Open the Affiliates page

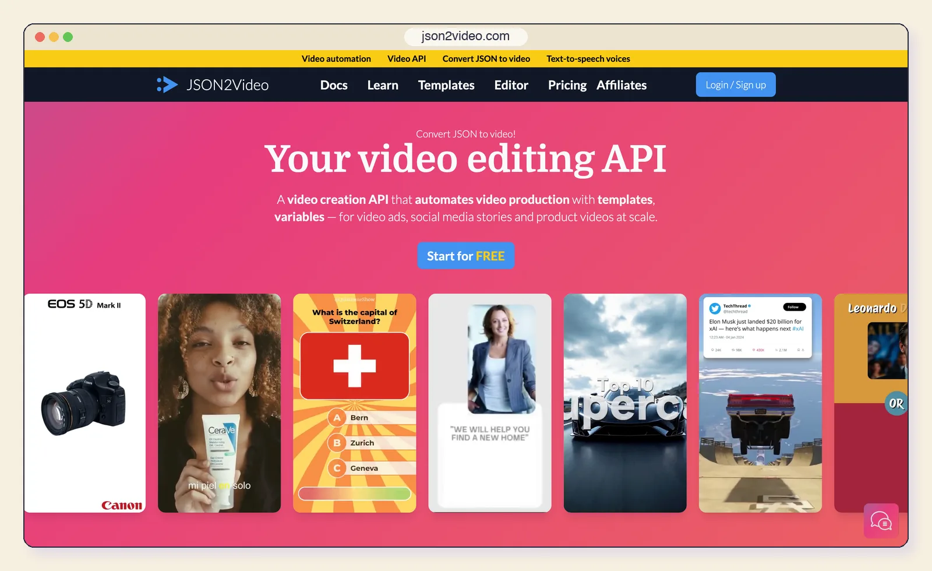click(622, 85)
